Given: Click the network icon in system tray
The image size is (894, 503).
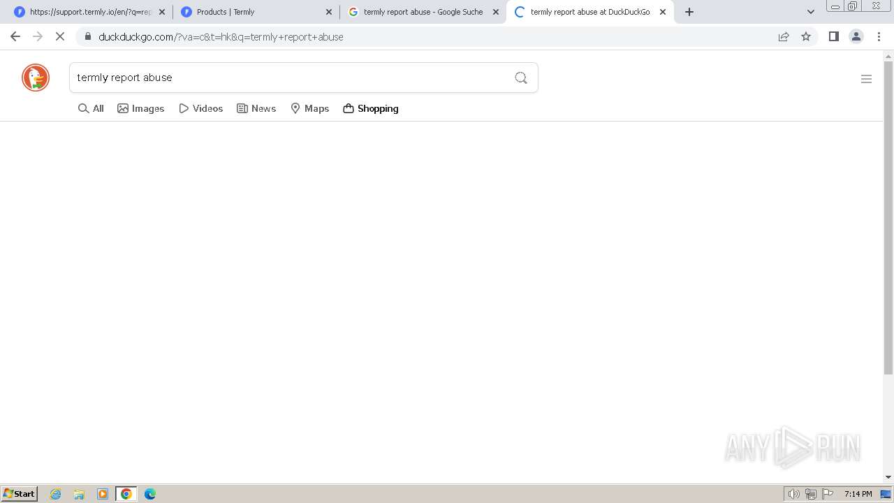Looking at the screenshot, I should coord(811,494).
